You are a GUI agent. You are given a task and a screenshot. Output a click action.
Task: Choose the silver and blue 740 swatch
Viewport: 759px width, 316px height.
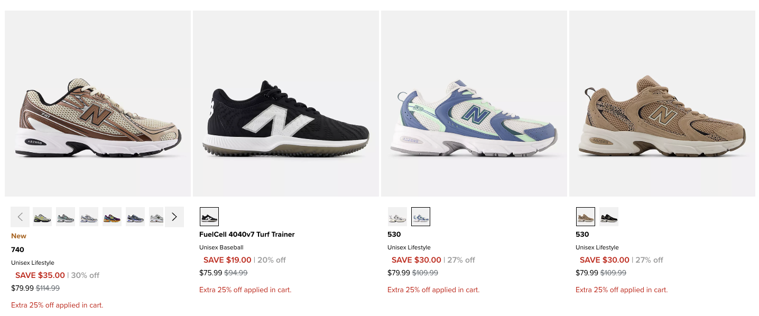click(x=89, y=217)
